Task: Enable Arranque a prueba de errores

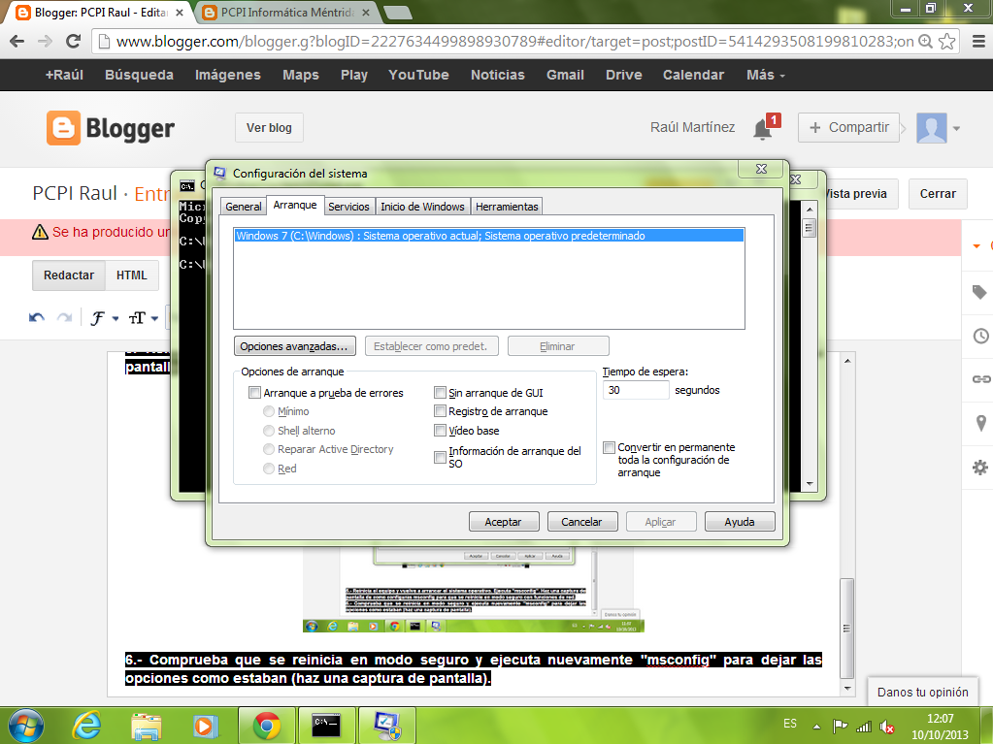Action: pyautogui.click(x=254, y=393)
